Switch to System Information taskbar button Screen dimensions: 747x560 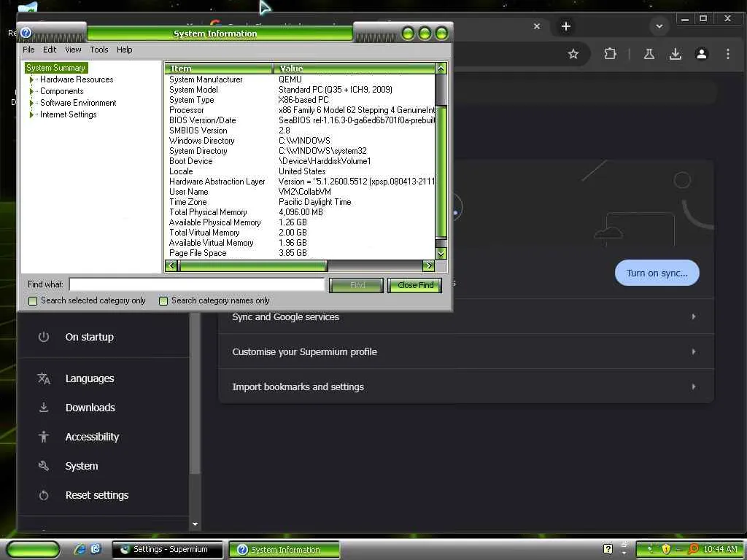click(285, 550)
